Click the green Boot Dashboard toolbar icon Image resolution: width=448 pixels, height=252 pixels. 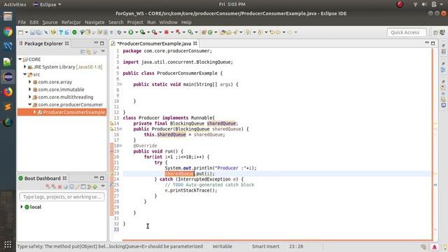[74, 32]
